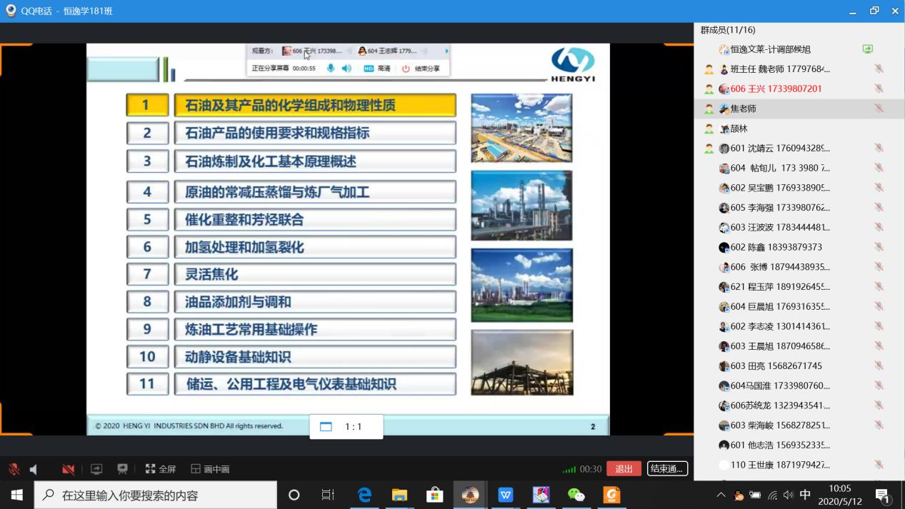
Task: Turn on the disabled camera icon
Action: pos(69,469)
